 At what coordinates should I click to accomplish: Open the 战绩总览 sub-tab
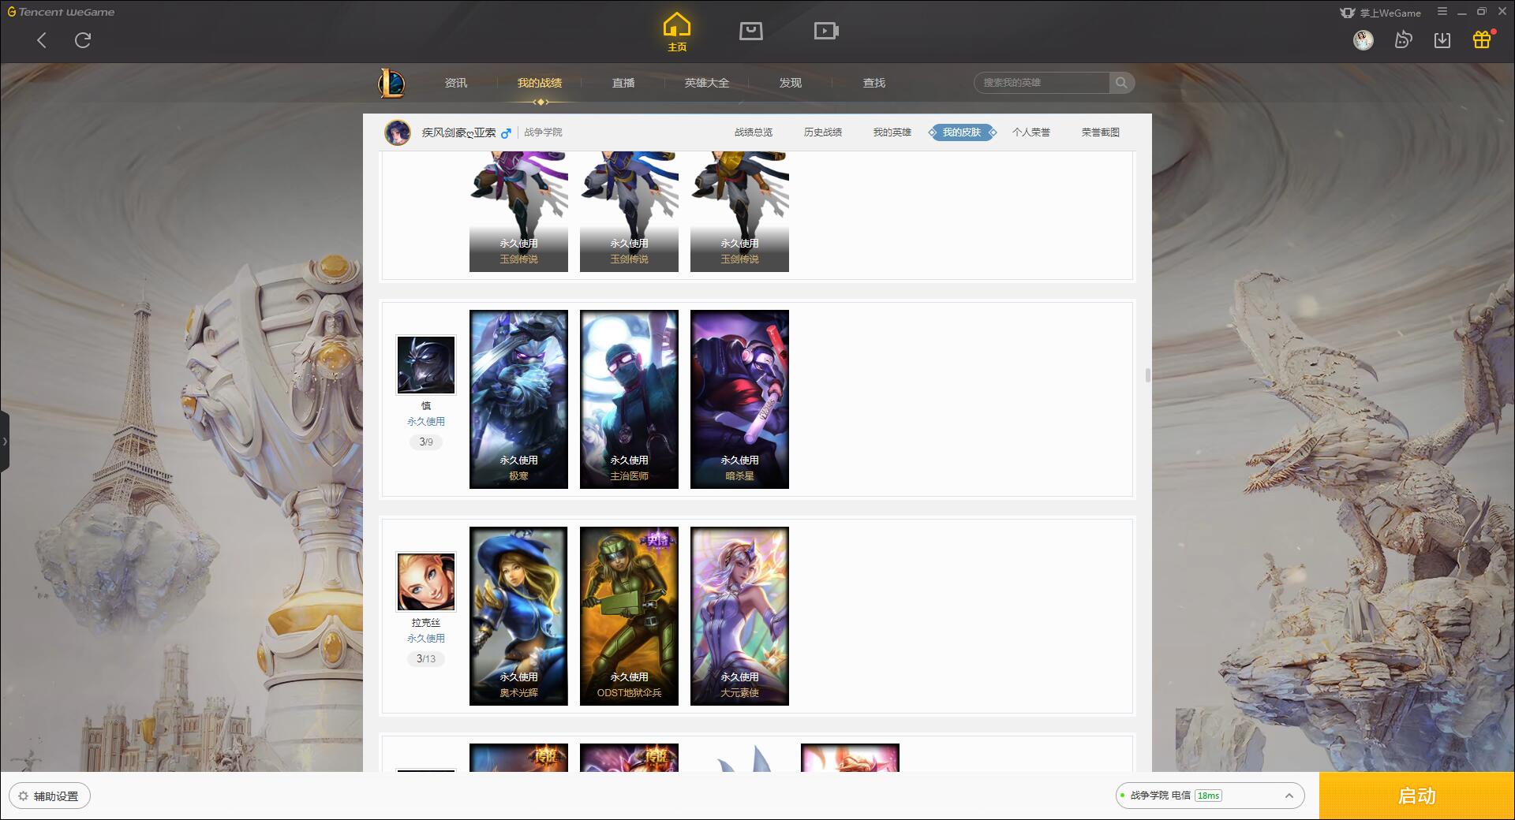click(754, 132)
